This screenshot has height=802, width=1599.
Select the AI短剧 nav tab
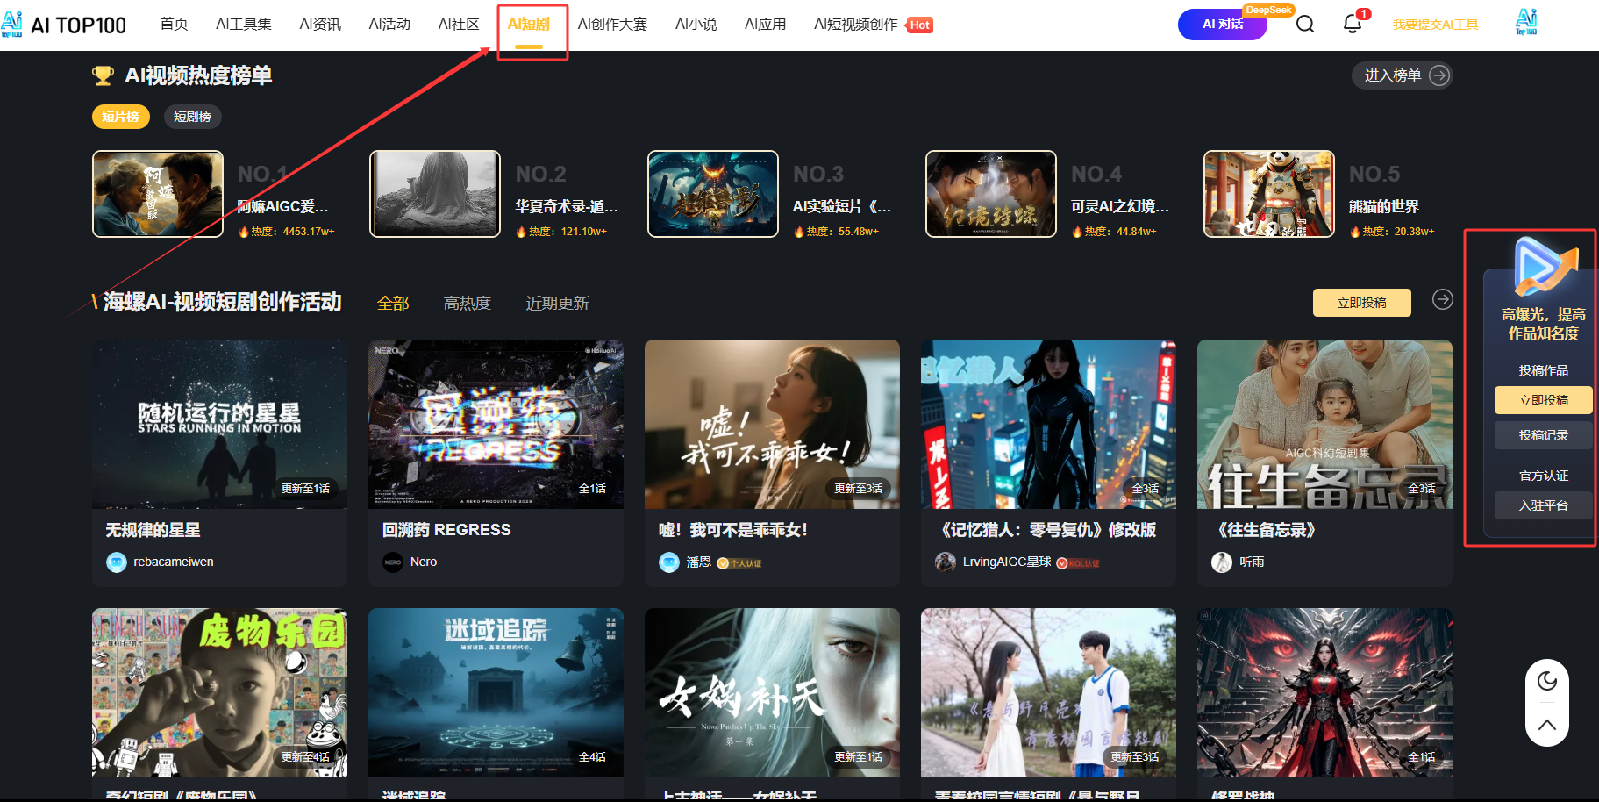pos(529,25)
